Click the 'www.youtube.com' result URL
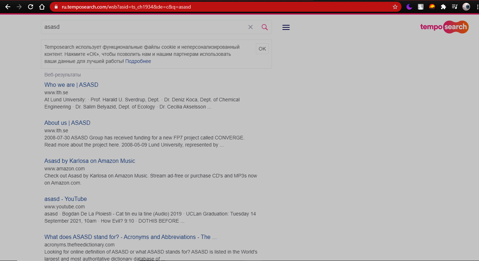 (x=65, y=207)
